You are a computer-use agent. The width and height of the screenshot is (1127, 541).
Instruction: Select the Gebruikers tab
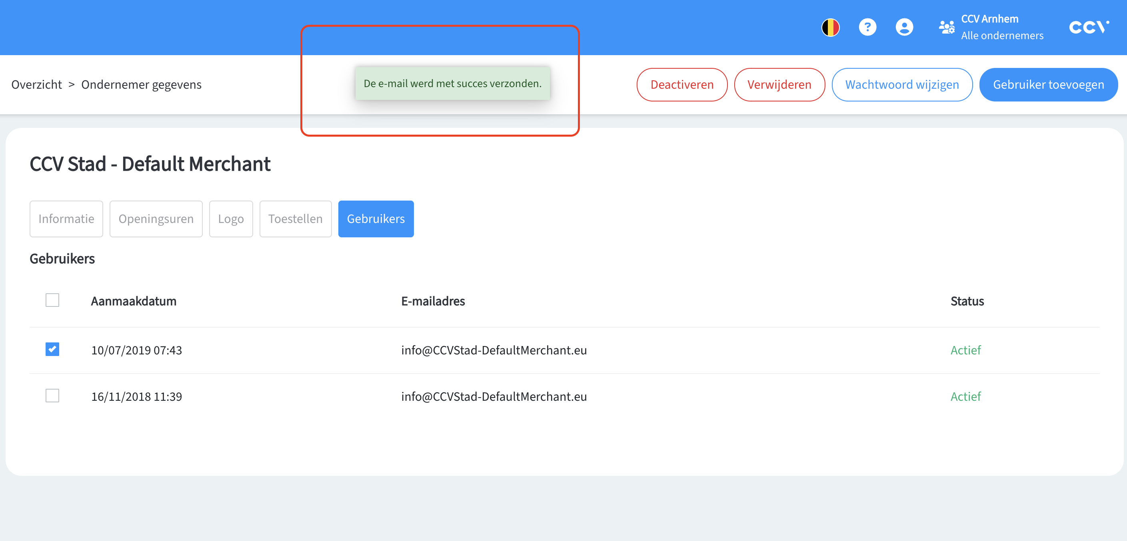click(x=376, y=219)
